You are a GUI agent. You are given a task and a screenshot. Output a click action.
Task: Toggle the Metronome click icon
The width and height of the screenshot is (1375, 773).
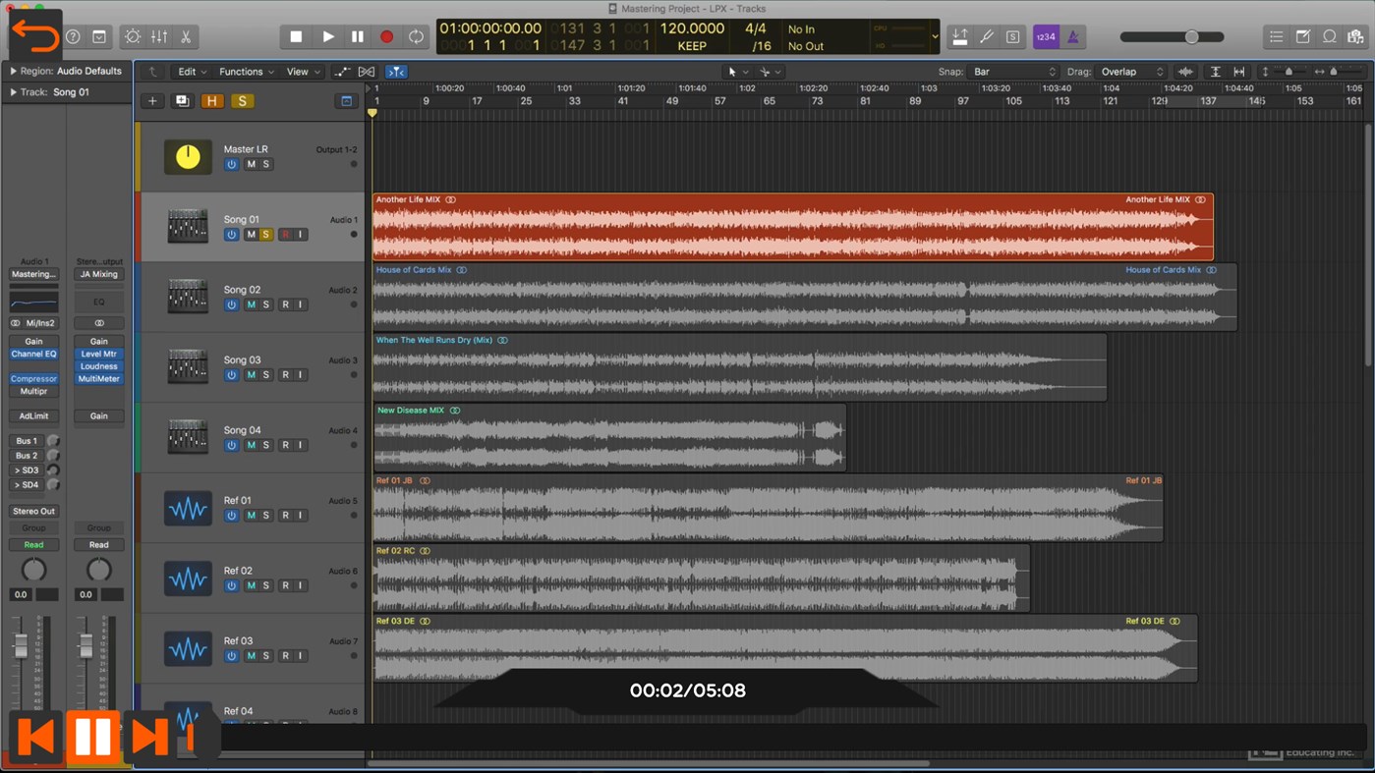pos(1073,36)
